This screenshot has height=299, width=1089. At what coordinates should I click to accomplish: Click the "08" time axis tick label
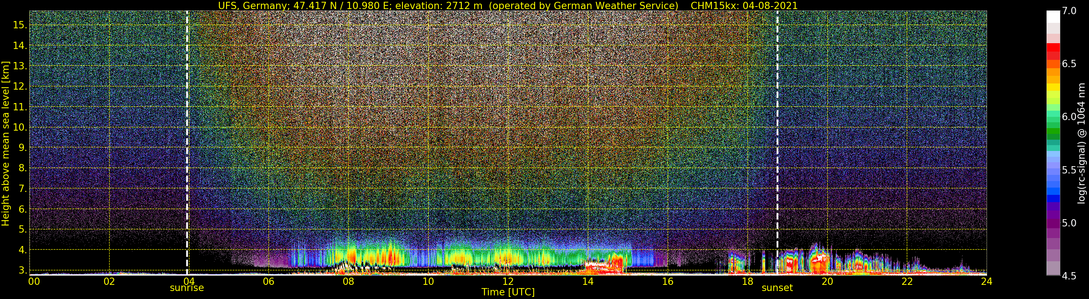pyautogui.click(x=348, y=281)
